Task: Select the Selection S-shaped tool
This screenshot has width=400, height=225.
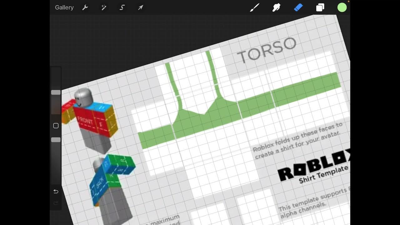Action: point(122,7)
